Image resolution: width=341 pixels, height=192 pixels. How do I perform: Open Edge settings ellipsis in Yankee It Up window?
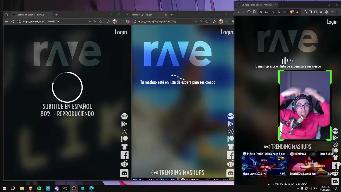[x=227, y=21]
